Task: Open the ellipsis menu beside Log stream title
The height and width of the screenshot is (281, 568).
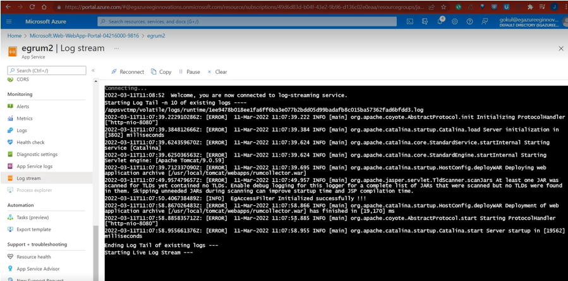Action: pos(116,48)
